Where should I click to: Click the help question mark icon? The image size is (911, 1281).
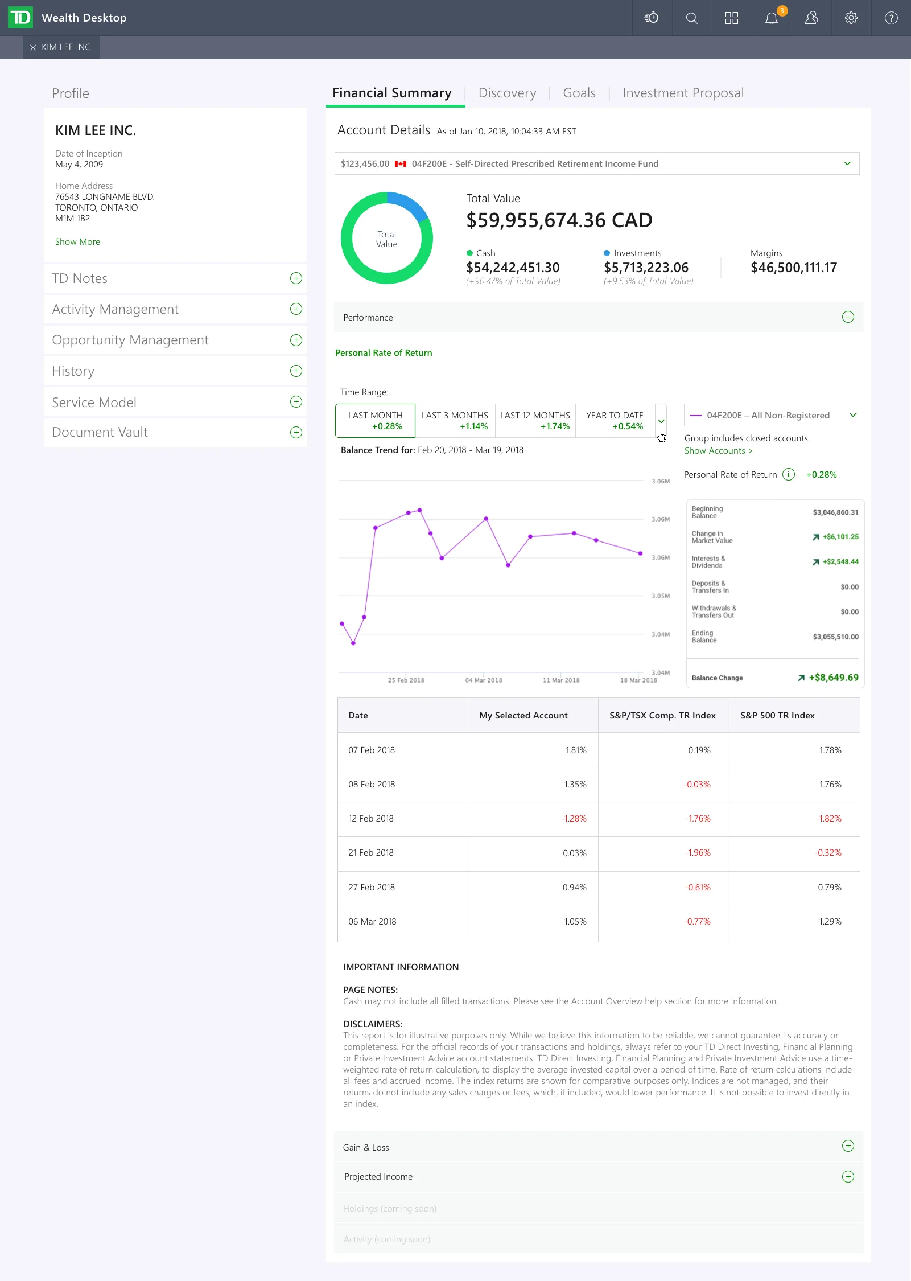pos(891,18)
